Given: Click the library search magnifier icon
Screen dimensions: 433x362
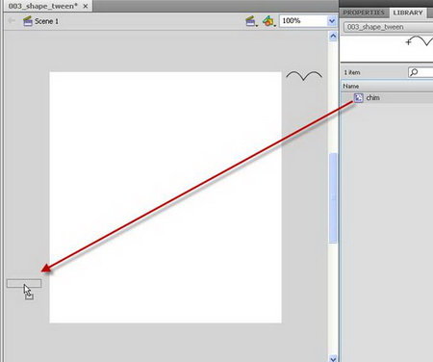Looking at the screenshot, I should click(414, 72).
